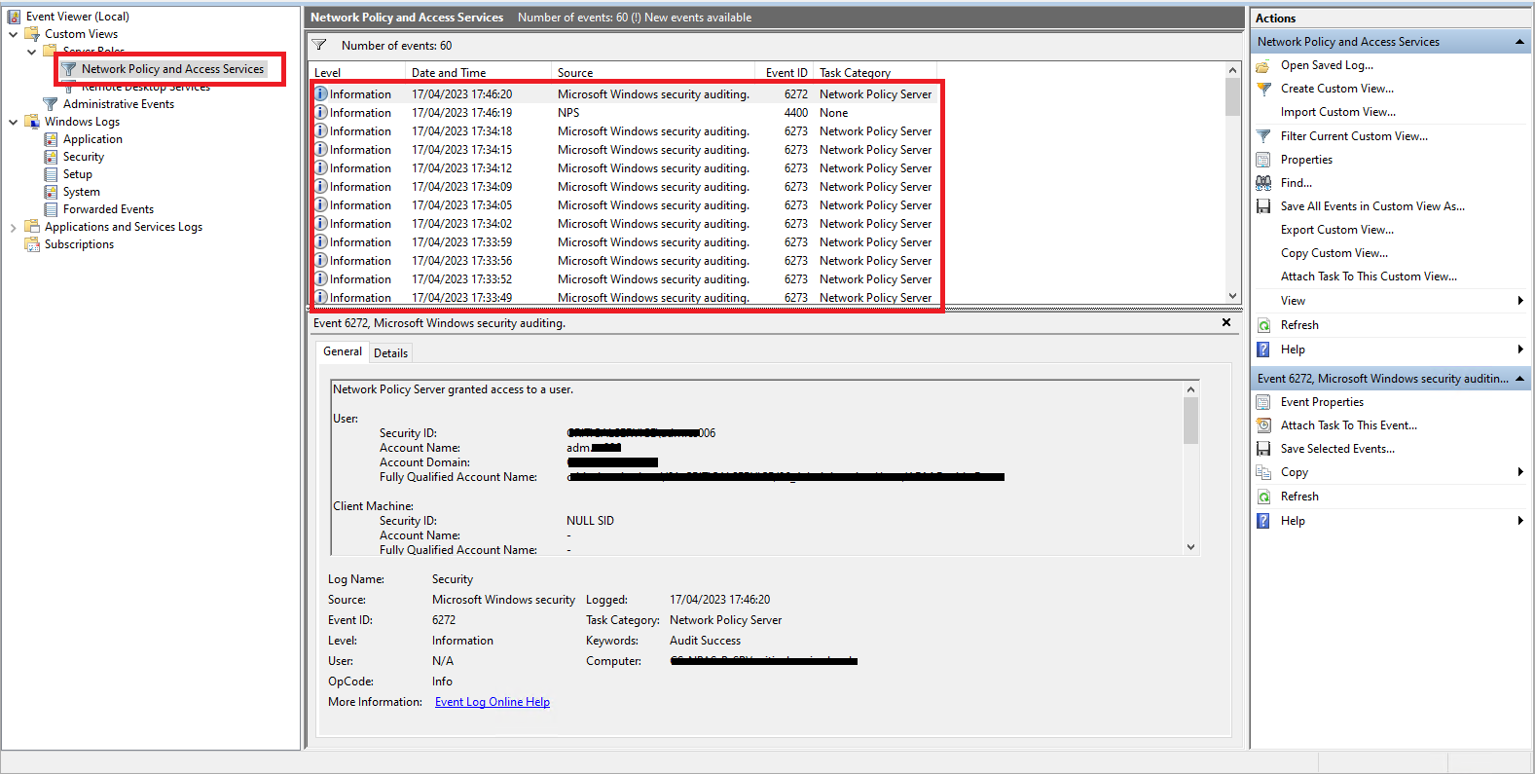Close the event preview pane
The image size is (1535, 774).
click(1225, 322)
